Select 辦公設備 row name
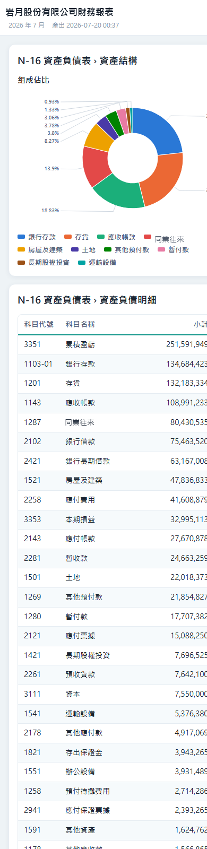Screen dimensions: 207x849 [80, 773]
